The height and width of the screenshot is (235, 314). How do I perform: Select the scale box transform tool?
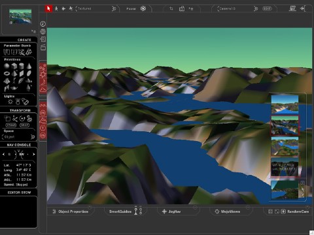(7, 119)
